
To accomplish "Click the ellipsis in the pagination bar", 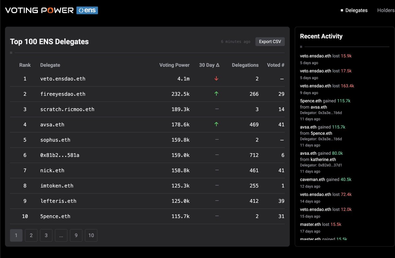I will pos(61,235).
